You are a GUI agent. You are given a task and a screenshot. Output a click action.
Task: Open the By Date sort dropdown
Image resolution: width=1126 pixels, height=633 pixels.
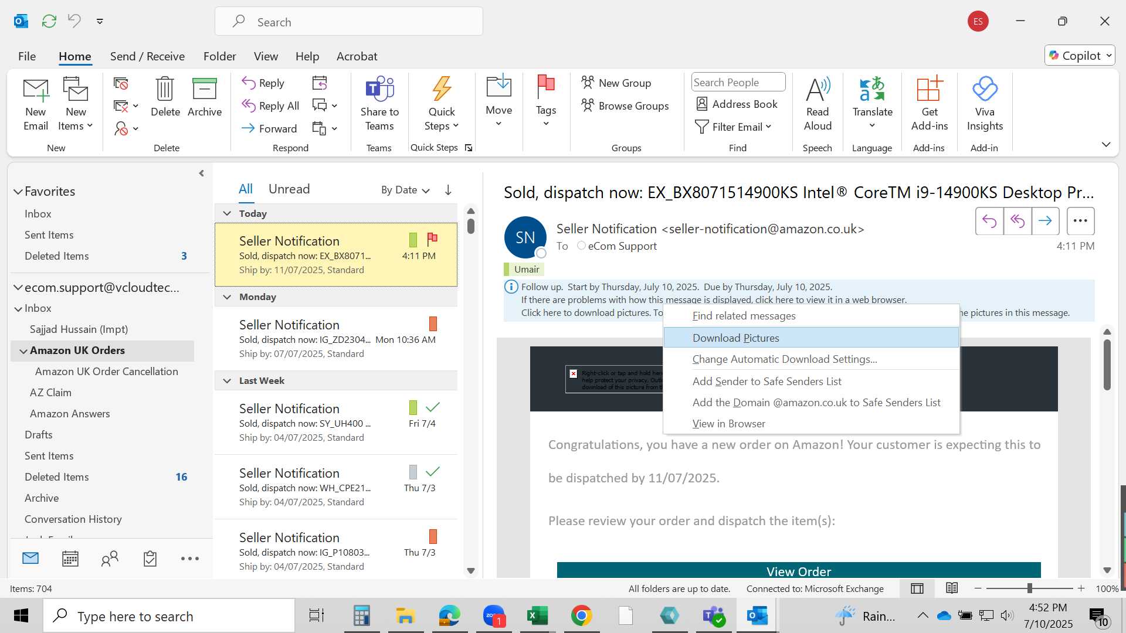point(405,190)
